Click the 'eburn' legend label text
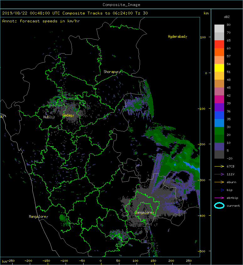The height and width of the screenshot is (265, 243). (231, 182)
